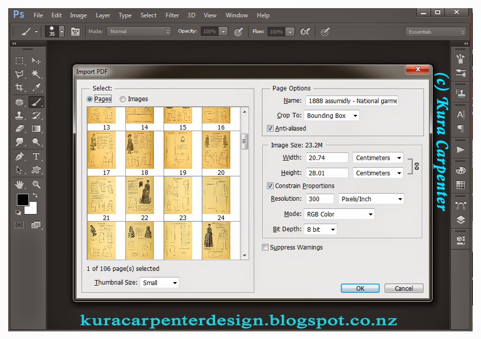Image resolution: width=481 pixels, height=339 pixels.
Task: Select the Lasso tool
Action: coord(19,74)
